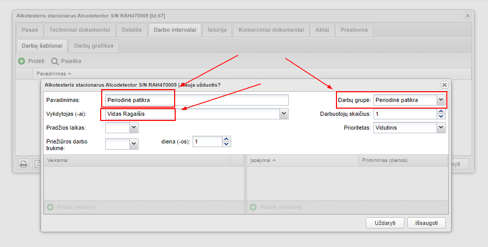Switch to the Techniniai dokumentai tab
Viewport: 488px width, 247px height.
(x=79, y=30)
